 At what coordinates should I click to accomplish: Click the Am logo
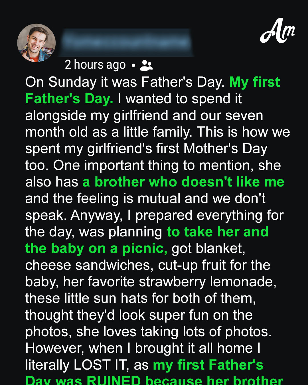click(x=277, y=31)
